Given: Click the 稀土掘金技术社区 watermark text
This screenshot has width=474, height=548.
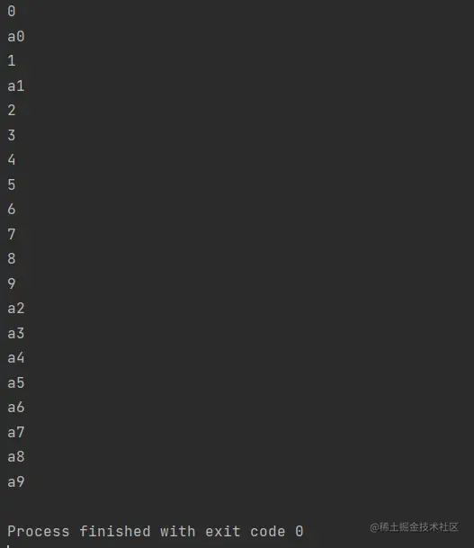Looking at the screenshot, I should 415,527.
